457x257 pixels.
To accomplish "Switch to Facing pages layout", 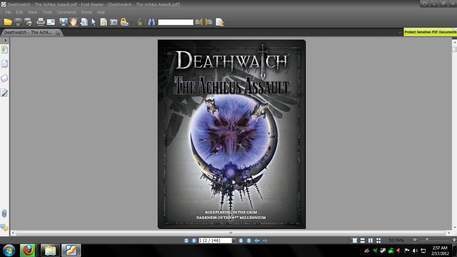I will [371, 240].
